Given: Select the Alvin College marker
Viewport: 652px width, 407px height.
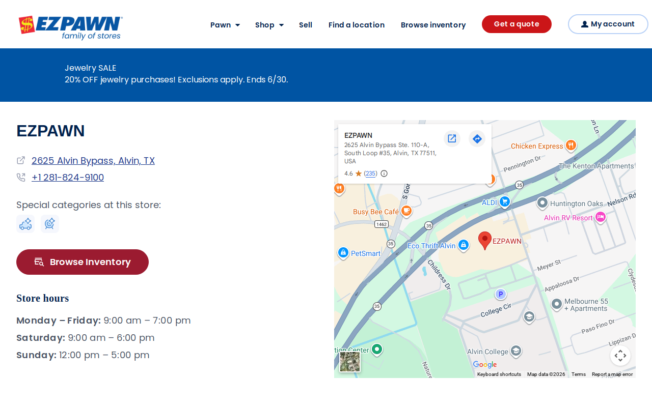Looking at the screenshot, I should click(516, 351).
